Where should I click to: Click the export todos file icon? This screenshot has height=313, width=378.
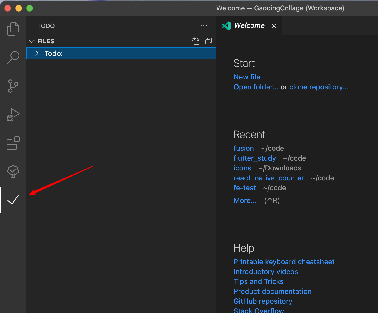pos(196,41)
